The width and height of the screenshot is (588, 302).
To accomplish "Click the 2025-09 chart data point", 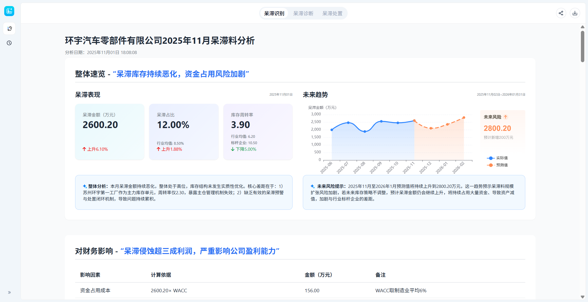I will pyautogui.click(x=381, y=121).
